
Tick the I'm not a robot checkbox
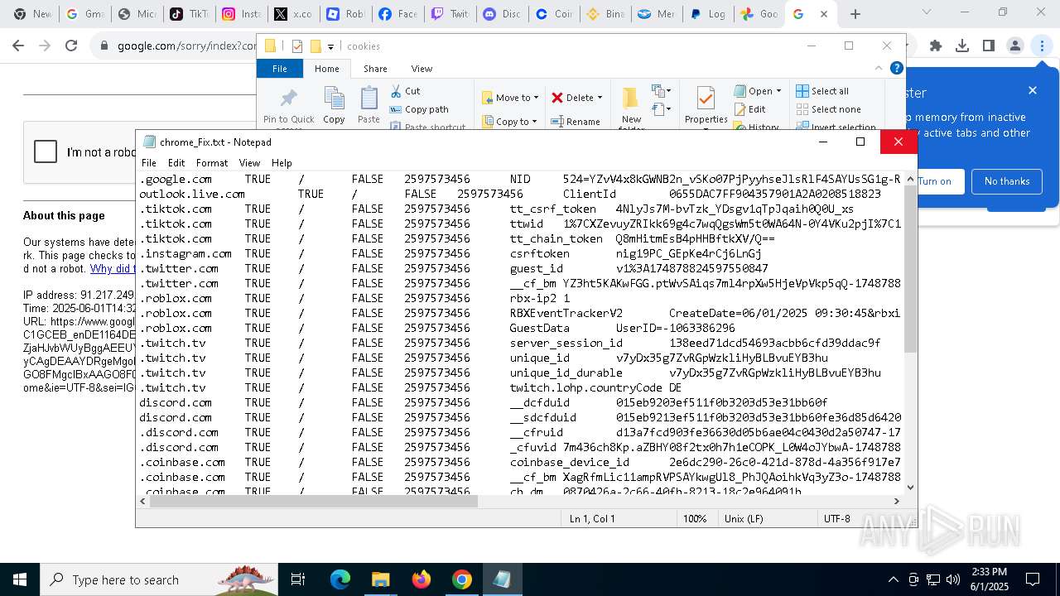pyautogui.click(x=46, y=151)
